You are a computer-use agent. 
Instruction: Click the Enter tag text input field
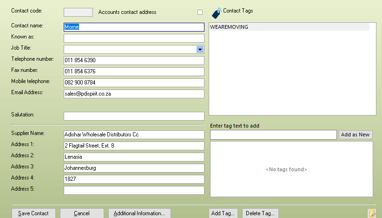[273, 135]
